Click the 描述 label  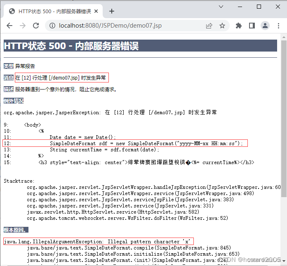click(9, 89)
